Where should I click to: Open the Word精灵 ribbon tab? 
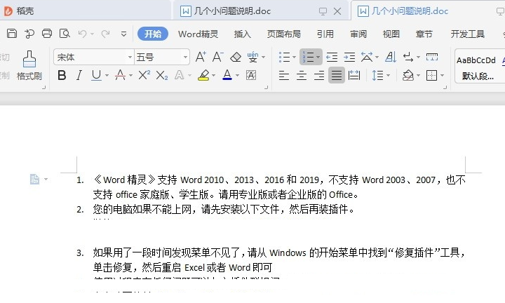(198, 34)
